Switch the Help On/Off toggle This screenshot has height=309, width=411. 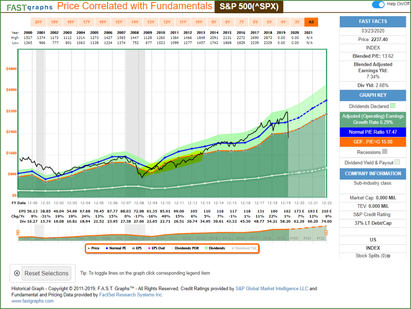[378, 4]
